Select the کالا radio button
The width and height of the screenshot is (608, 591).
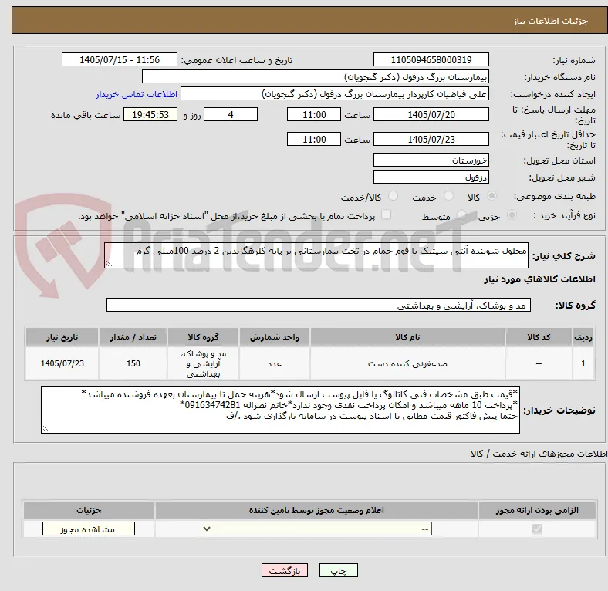(491, 196)
